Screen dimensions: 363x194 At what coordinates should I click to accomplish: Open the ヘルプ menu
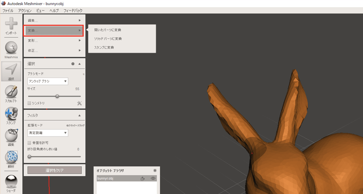(x=54, y=10)
